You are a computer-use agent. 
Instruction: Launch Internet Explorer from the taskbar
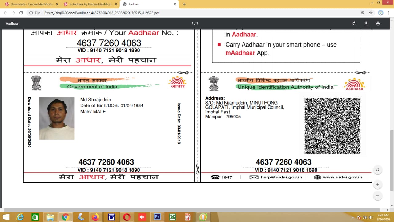pos(20,217)
